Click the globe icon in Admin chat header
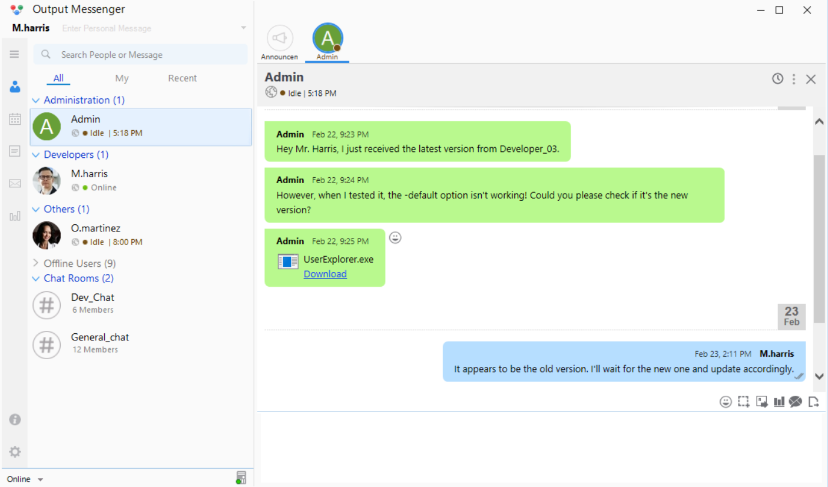The height and width of the screenshot is (487, 828). tap(271, 92)
